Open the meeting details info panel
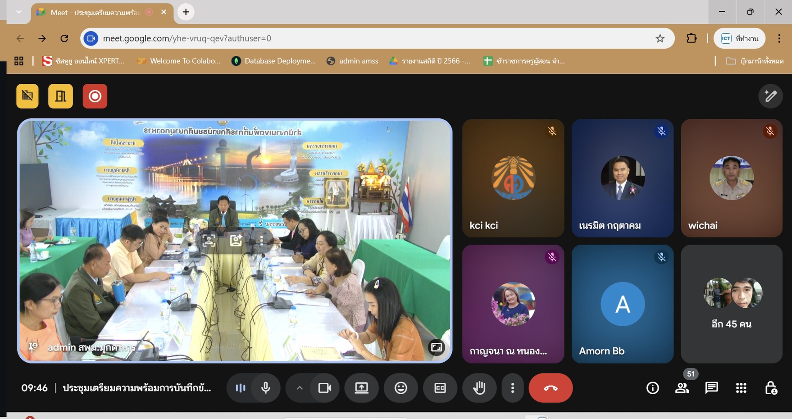This screenshot has height=419, width=792. click(652, 388)
